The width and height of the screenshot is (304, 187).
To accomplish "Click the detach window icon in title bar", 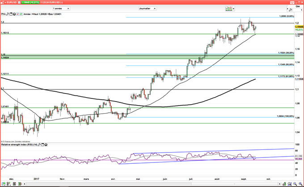I will coord(292,3).
